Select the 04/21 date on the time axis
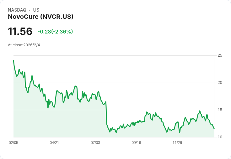This screenshot has width=231, height=159. click(x=54, y=143)
